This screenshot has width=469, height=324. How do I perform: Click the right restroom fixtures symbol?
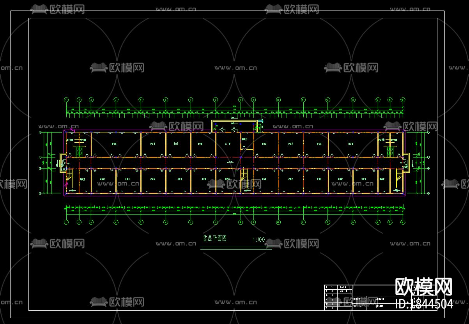coord(391,152)
